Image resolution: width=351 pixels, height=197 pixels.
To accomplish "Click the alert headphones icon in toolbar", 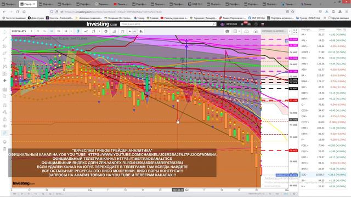I will click(123, 31).
